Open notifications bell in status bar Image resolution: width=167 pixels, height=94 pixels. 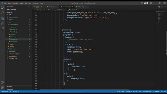tap(165, 92)
